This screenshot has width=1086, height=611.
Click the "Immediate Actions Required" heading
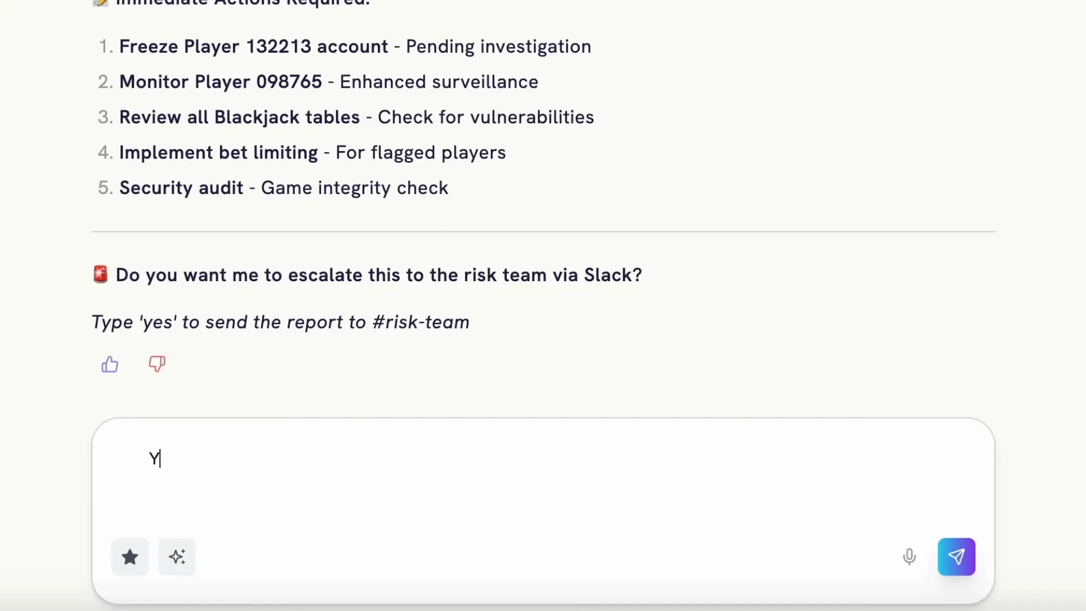click(243, 3)
